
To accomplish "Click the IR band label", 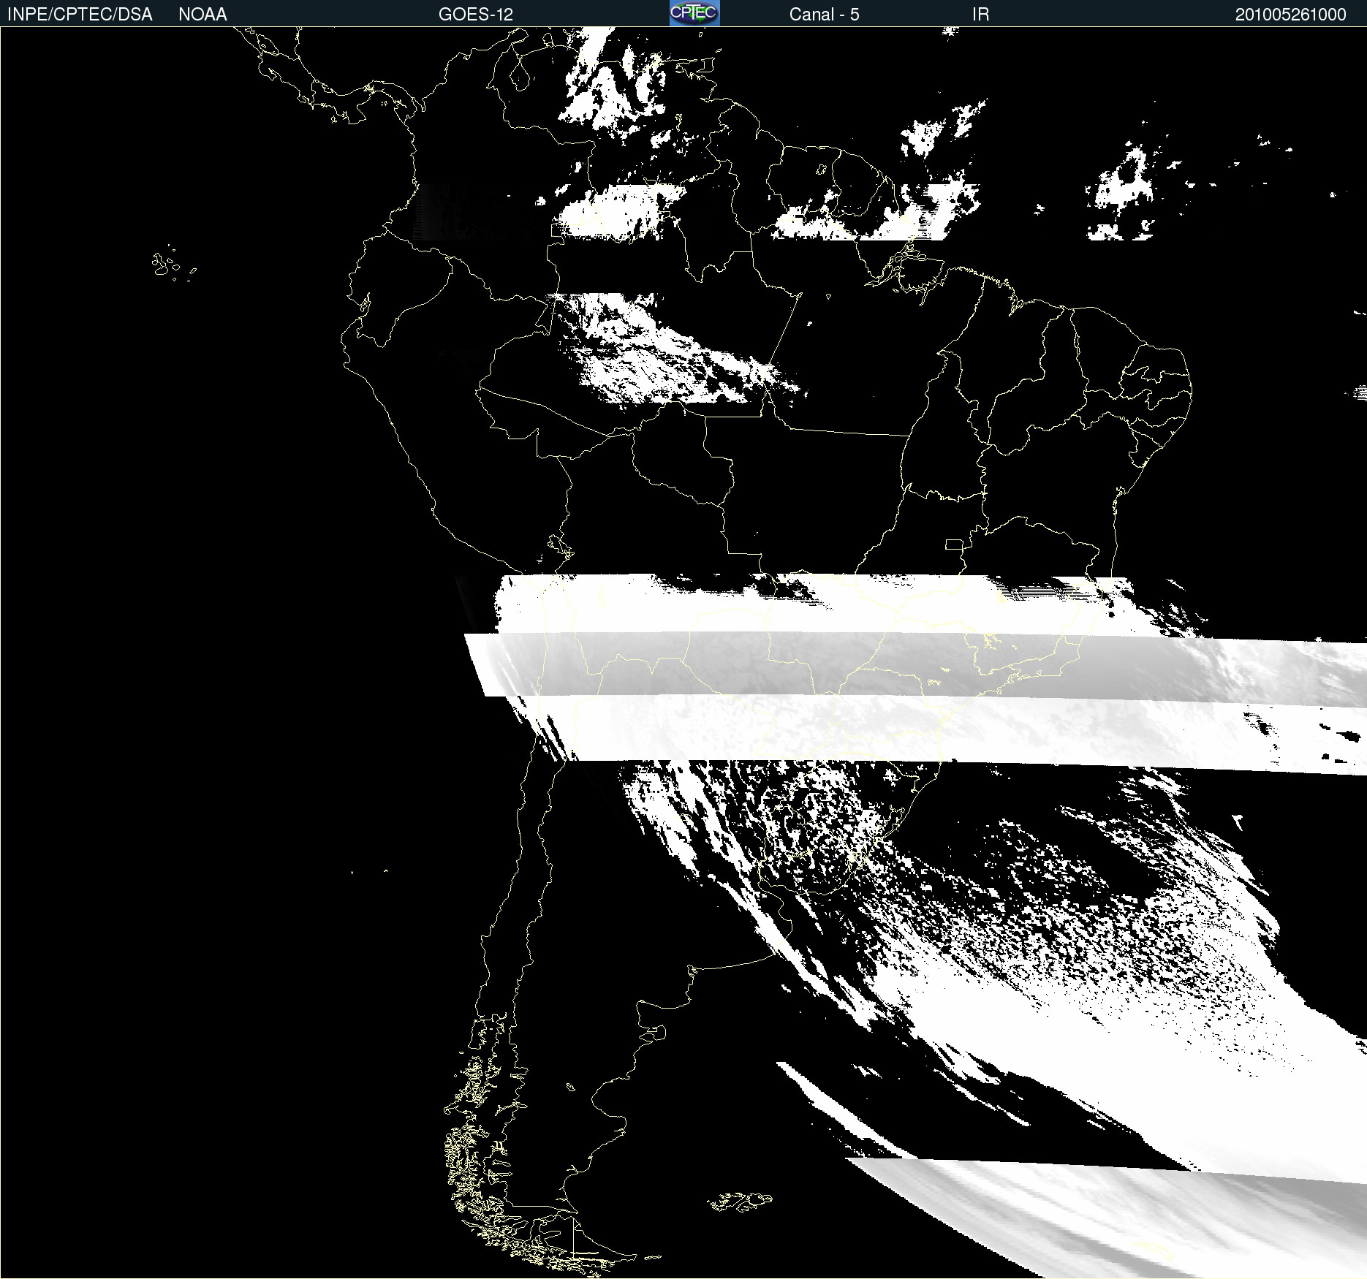I will (x=980, y=15).
